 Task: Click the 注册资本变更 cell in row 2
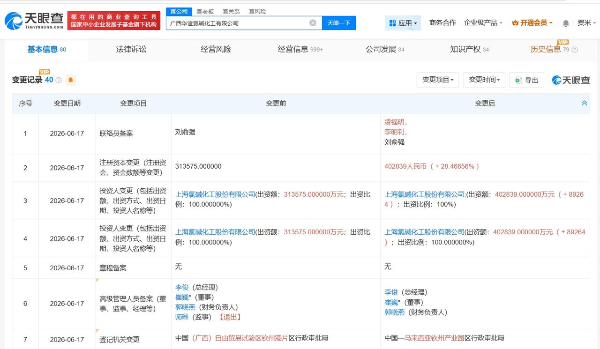133,168
